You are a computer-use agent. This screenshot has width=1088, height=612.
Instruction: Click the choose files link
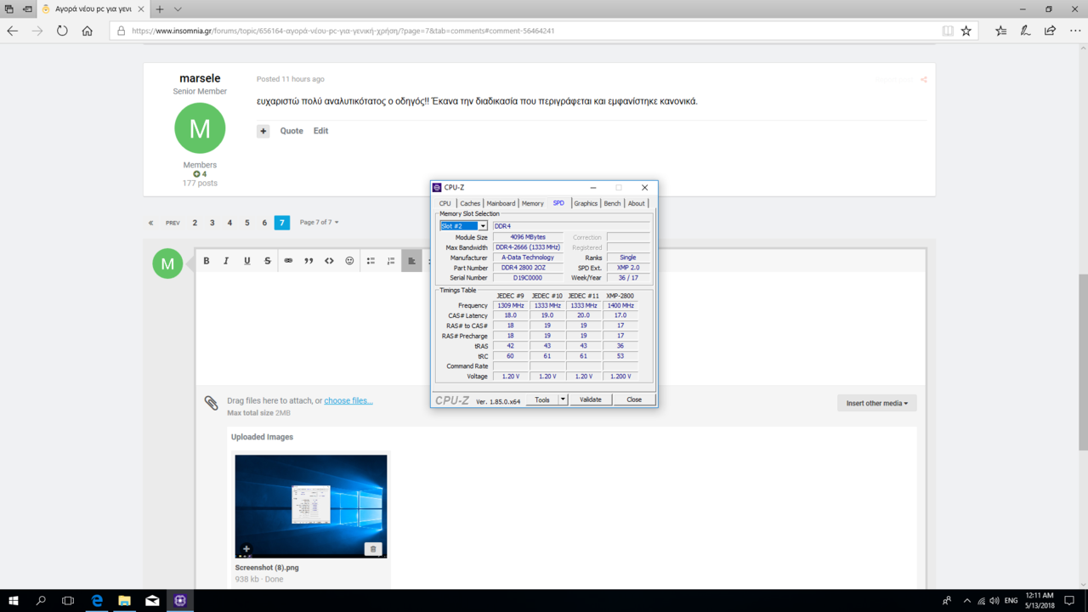[348, 400]
